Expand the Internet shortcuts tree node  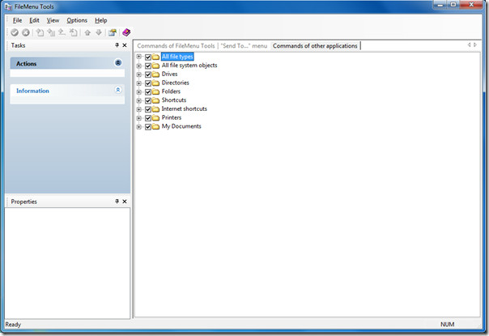click(x=139, y=109)
